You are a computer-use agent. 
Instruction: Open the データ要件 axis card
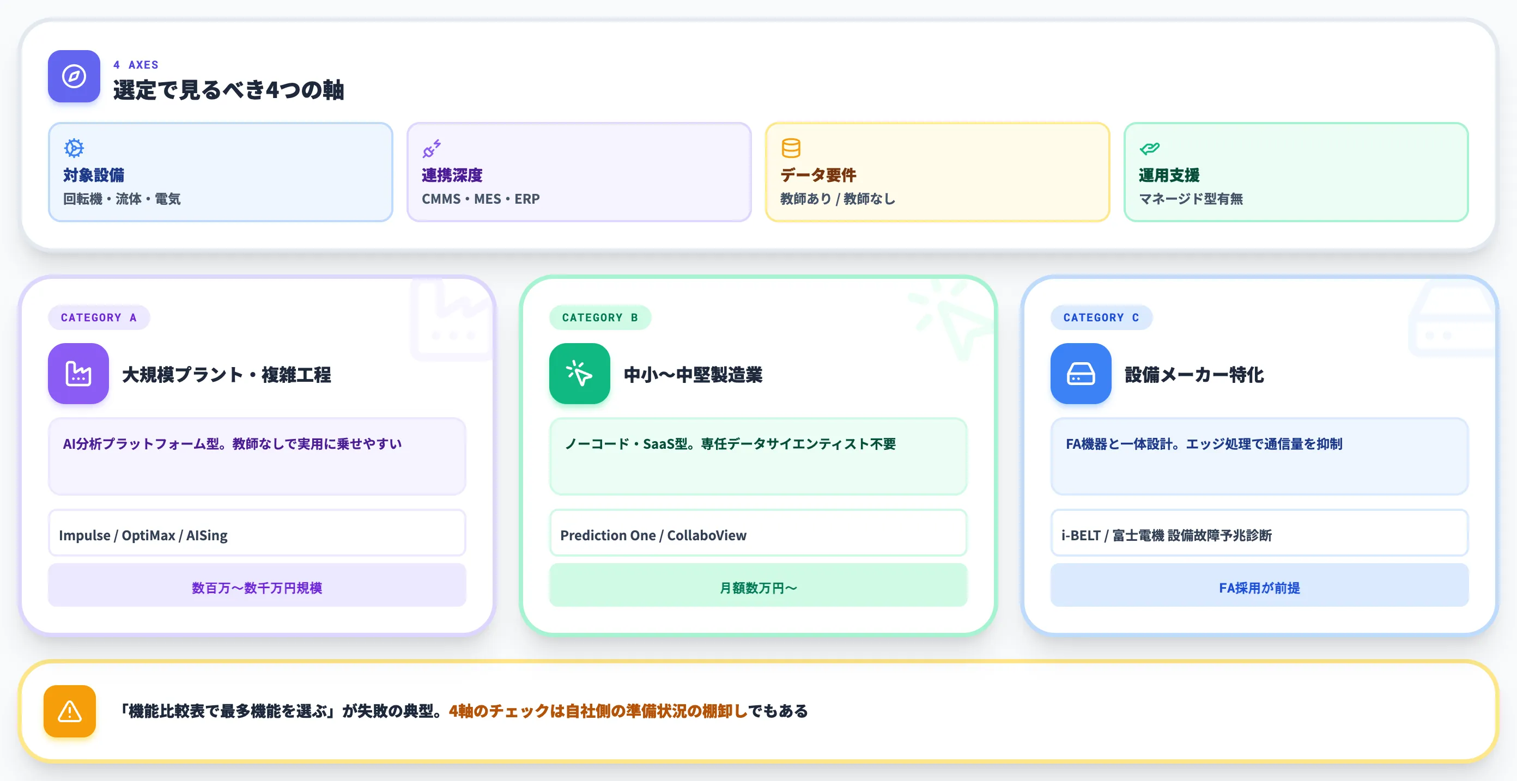click(x=938, y=172)
